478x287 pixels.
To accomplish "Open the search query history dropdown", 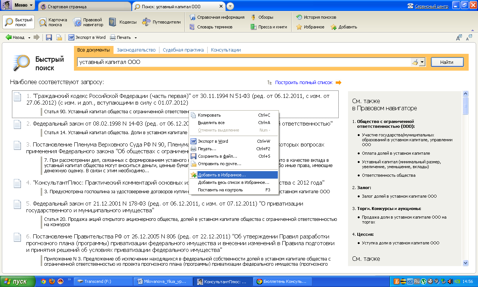I will 422,62.
